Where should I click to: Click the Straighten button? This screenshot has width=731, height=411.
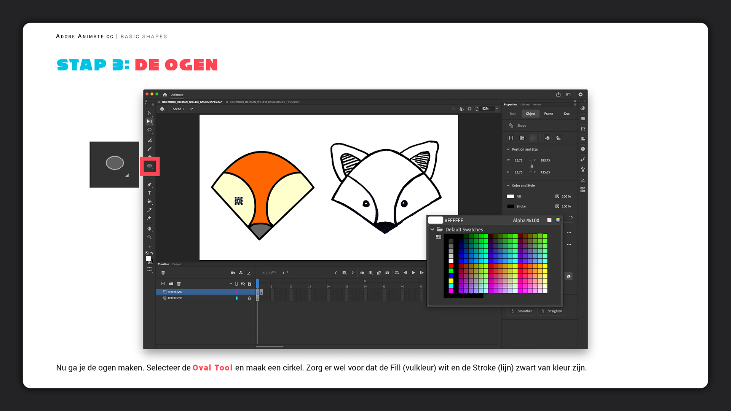coord(551,311)
